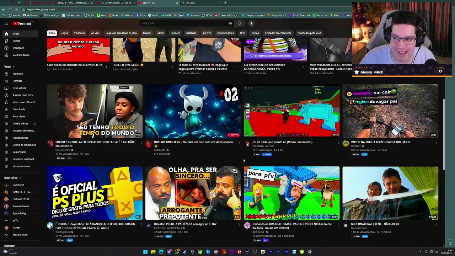Select the Música filter chip
455x256 pixels.
click(x=147, y=33)
